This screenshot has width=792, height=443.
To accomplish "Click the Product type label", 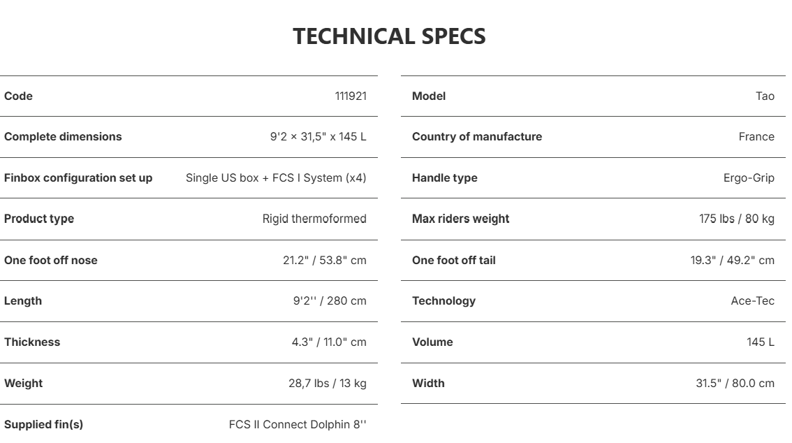I will 39,219.
